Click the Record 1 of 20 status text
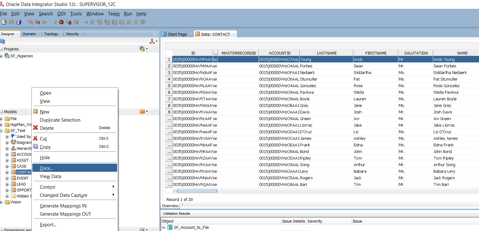 pyautogui.click(x=180, y=199)
